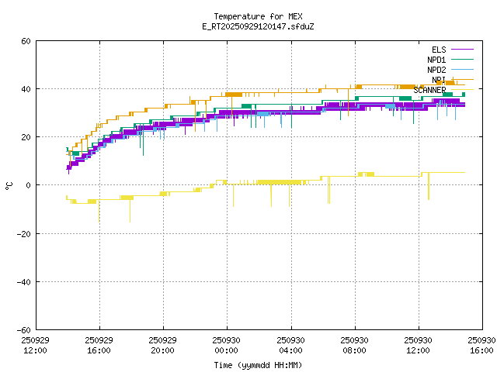Image resolution: width=497 pixels, height=372 pixels.
Task: Click the °C y-axis label
Action: coord(9,185)
